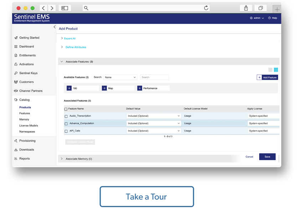Add the 180 feature with plus
The image size is (303, 213).
tap(69, 88)
